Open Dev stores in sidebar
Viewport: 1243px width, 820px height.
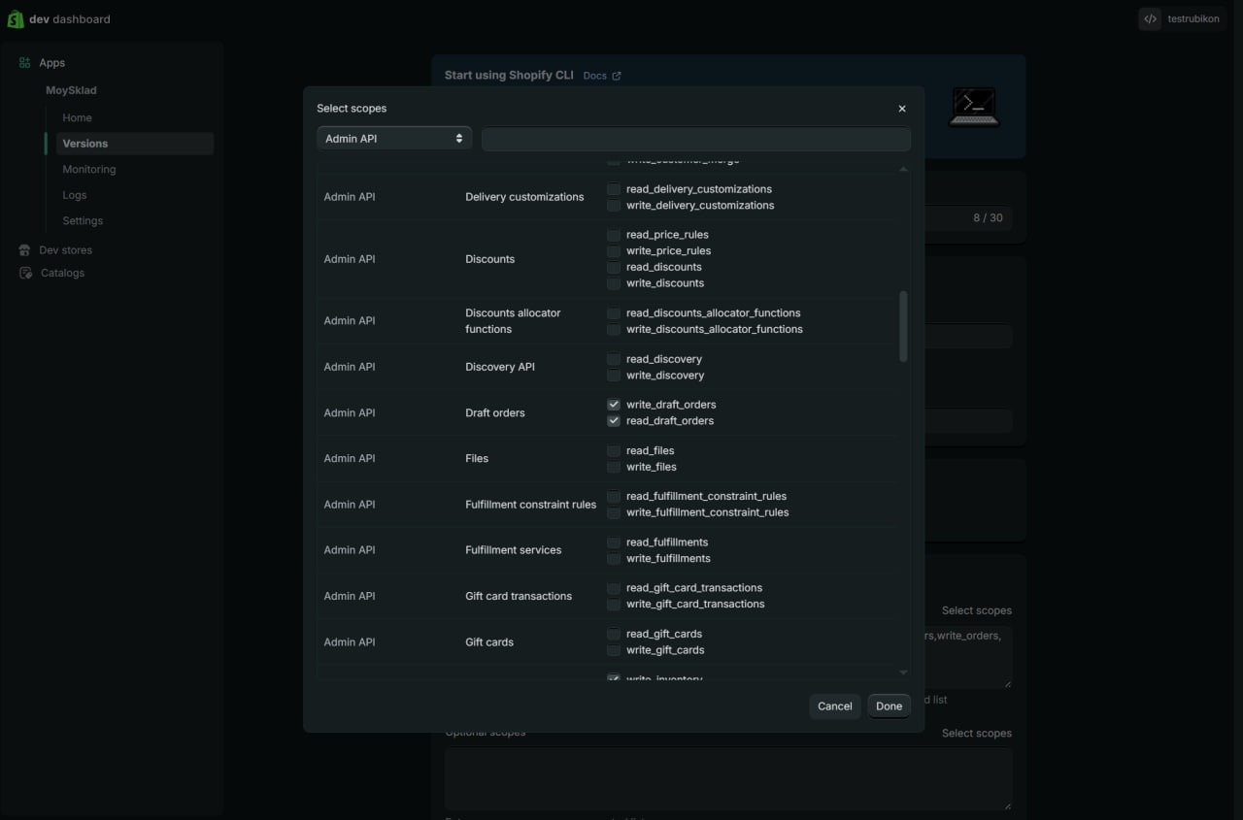[66, 250]
